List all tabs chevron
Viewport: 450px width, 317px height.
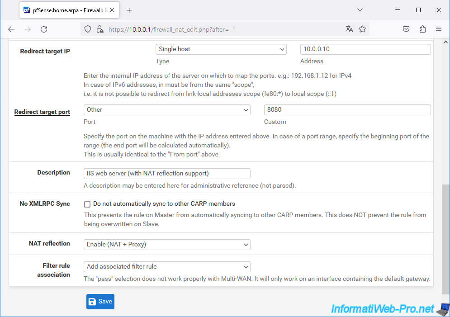coord(360,10)
